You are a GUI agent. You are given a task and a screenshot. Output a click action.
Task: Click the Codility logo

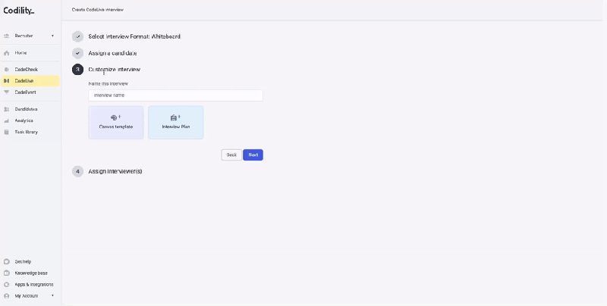pyautogui.click(x=18, y=11)
